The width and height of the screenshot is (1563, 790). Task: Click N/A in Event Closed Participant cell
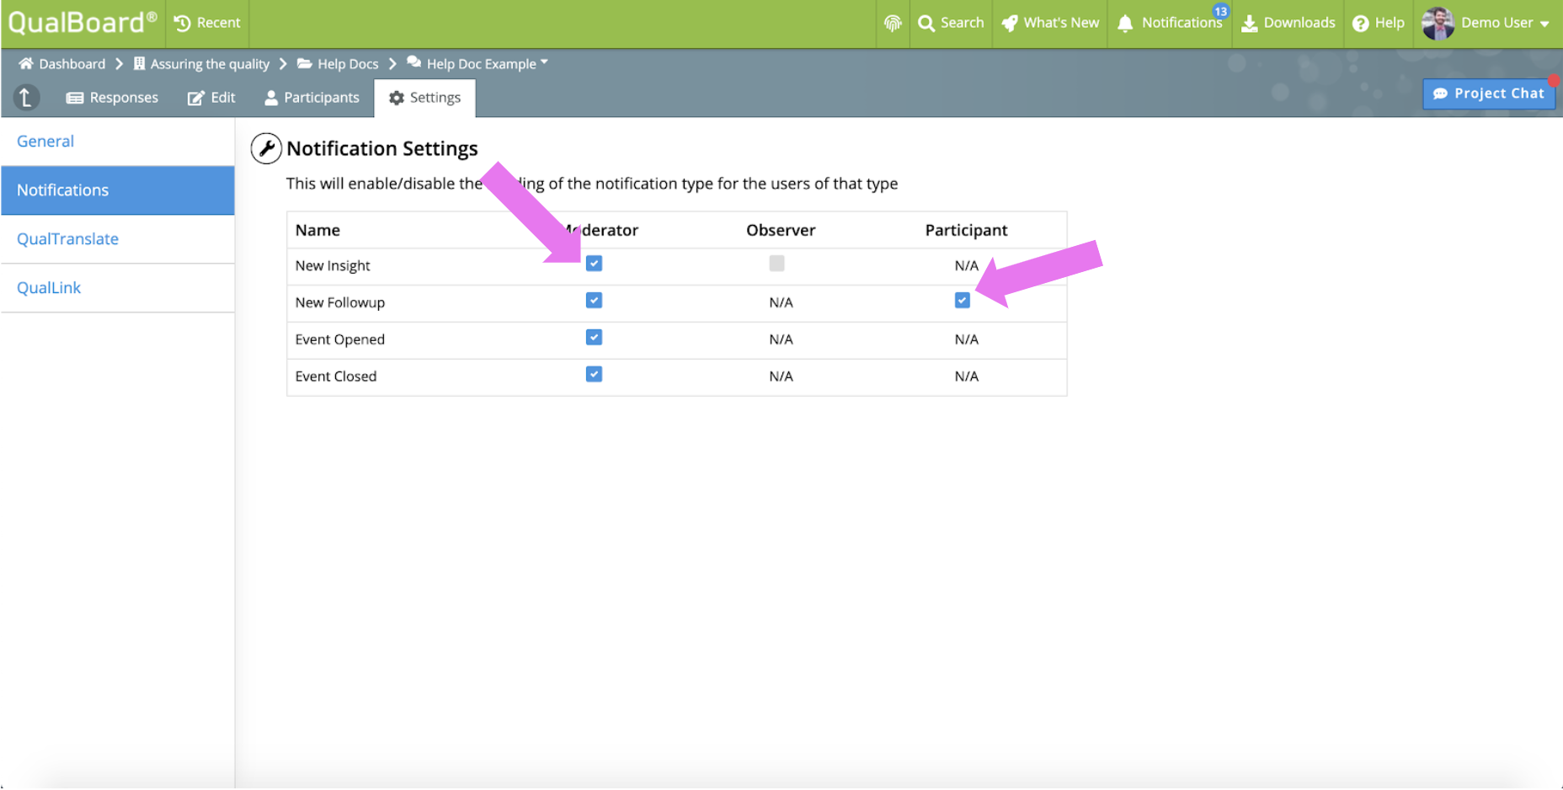967,376
